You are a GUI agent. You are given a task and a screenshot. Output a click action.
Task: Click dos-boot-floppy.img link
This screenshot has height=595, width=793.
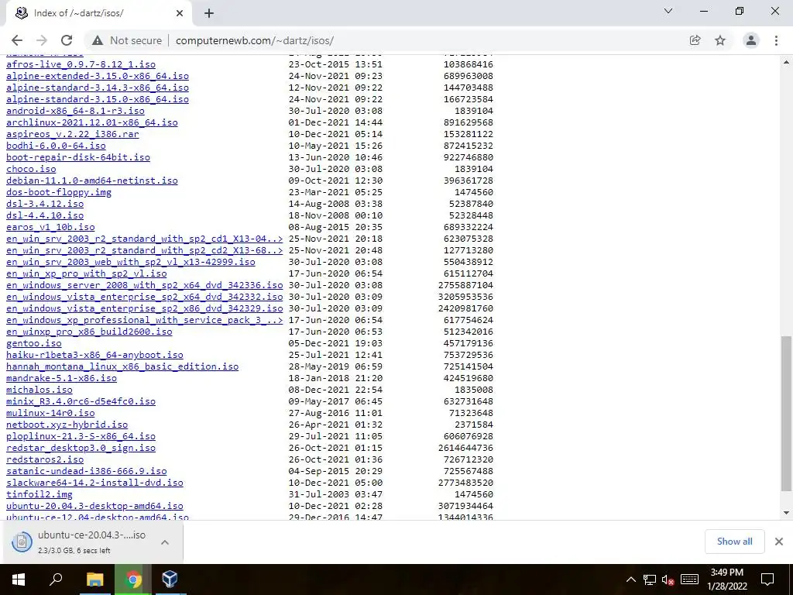(59, 192)
